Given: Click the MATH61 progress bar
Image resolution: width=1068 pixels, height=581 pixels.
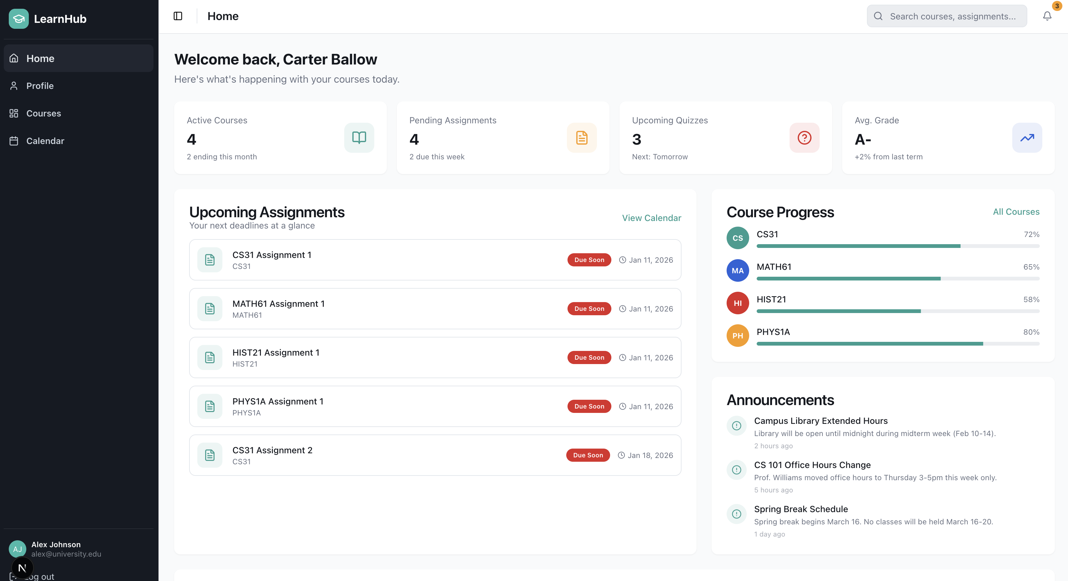Looking at the screenshot, I should (x=898, y=279).
